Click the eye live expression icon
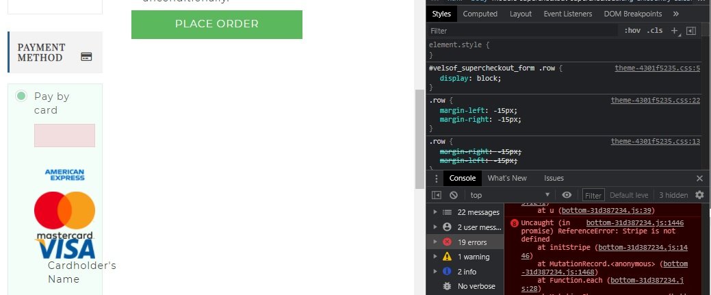The image size is (711, 295). tap(567, 195)
